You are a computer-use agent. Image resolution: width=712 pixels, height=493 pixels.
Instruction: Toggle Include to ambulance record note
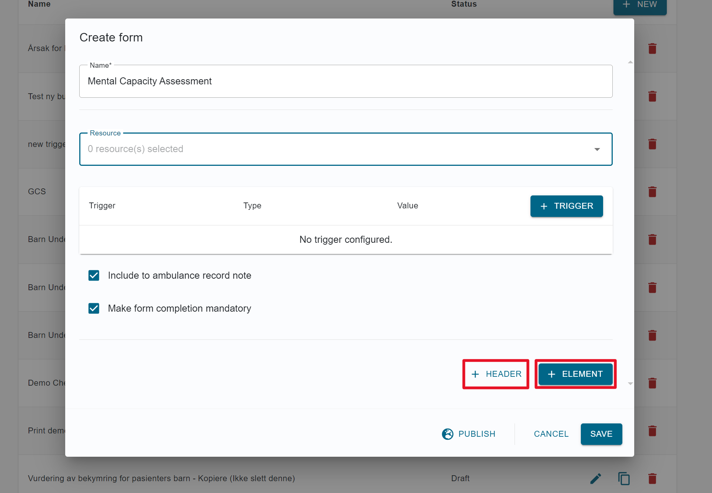point(94,275)
